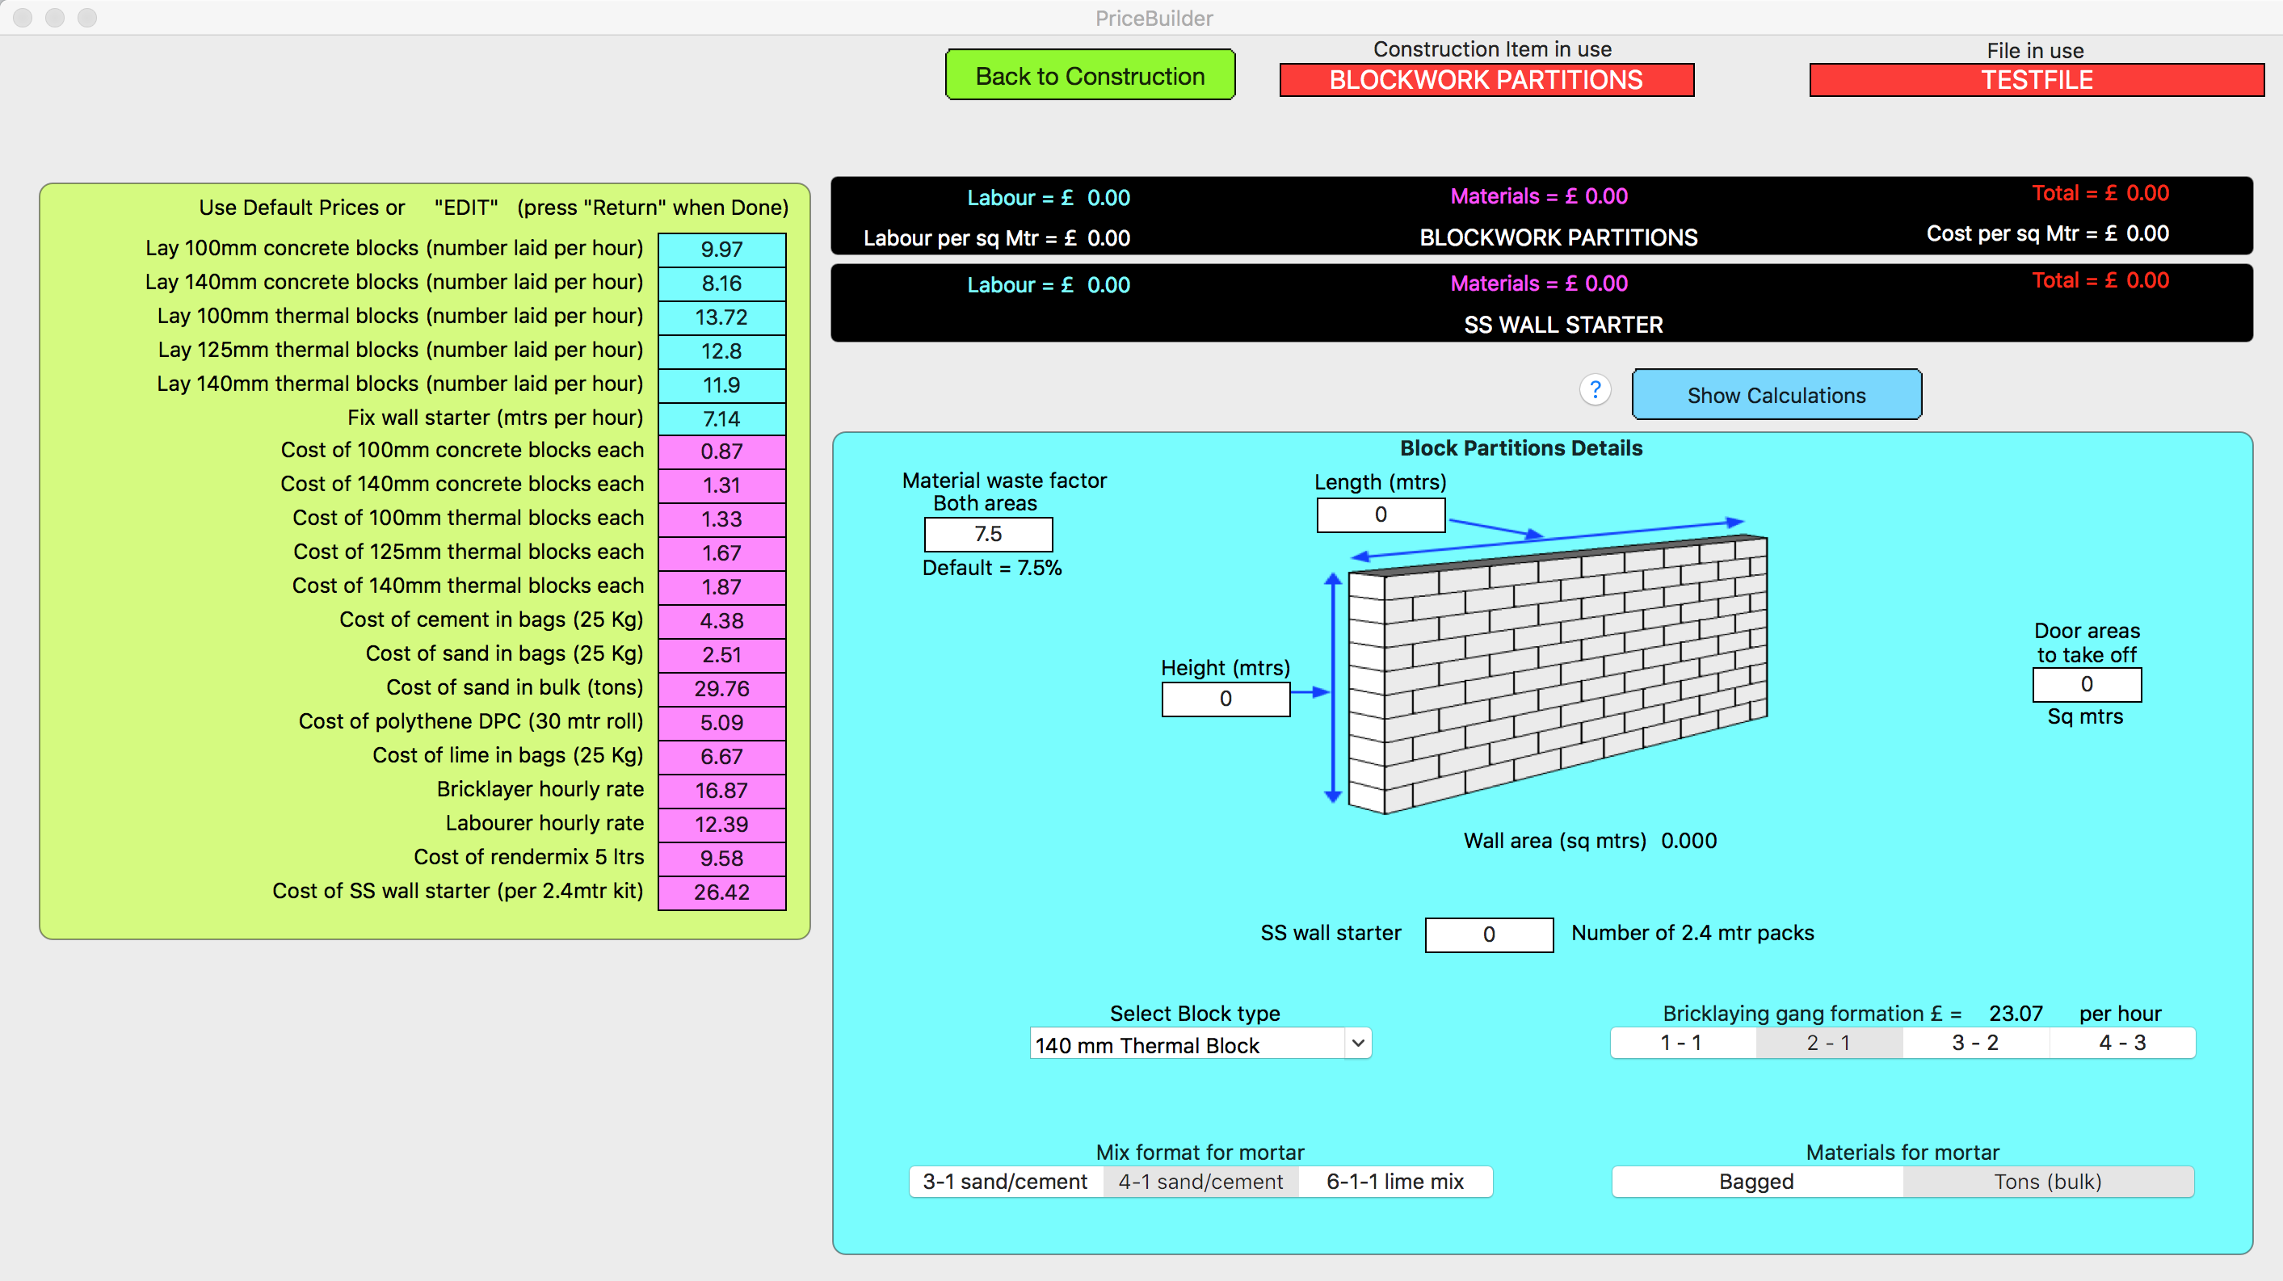Click the PriceBuilder window title
The width and height of the screenshot is (2283, 1281).
tap(1154, 19)
